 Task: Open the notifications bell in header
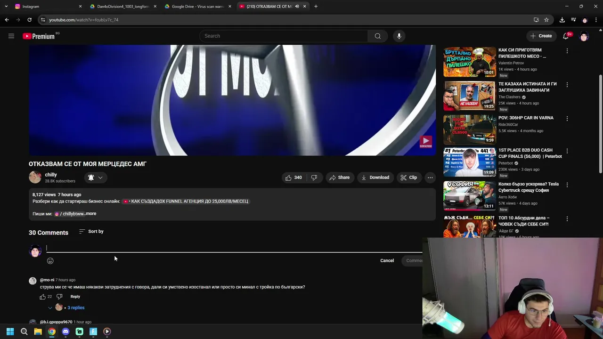(x=566, y=36)
